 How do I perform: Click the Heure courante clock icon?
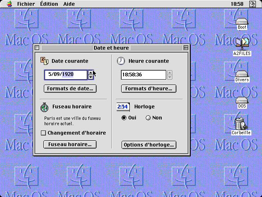coord(121,61)
